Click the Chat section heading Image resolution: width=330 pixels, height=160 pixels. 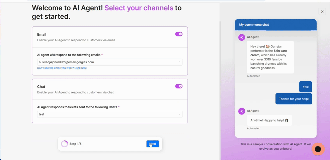tap(41, 87)
